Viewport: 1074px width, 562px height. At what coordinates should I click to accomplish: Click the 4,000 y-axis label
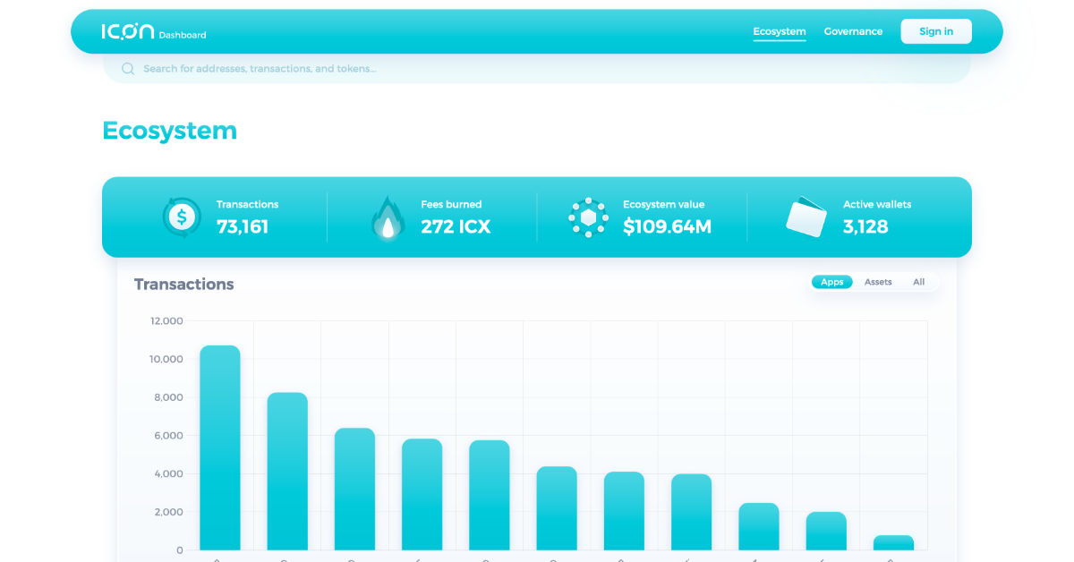[x=166, y=473]
